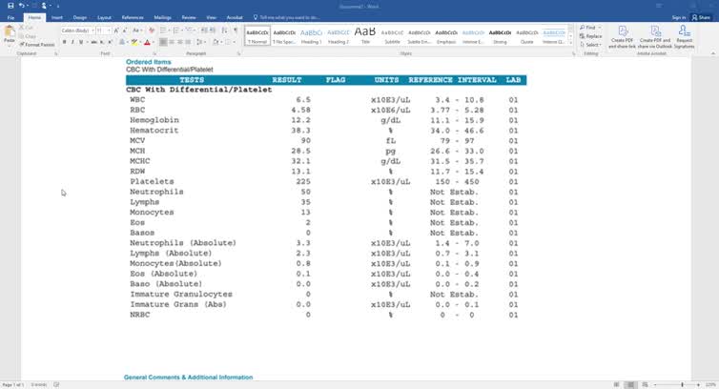Image resolution: width=719 pixels, height=389 pixels.
Task: Click the Request Signatures icon
Action: [x=684, y=36]
